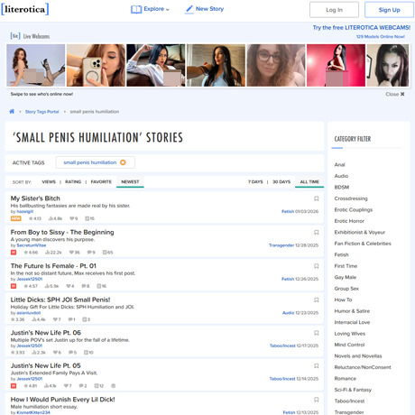Click the Live Webcams lit logo
The height and width of the screenshot is (415, 415).
pyautogui.click(x=15, y=36)
